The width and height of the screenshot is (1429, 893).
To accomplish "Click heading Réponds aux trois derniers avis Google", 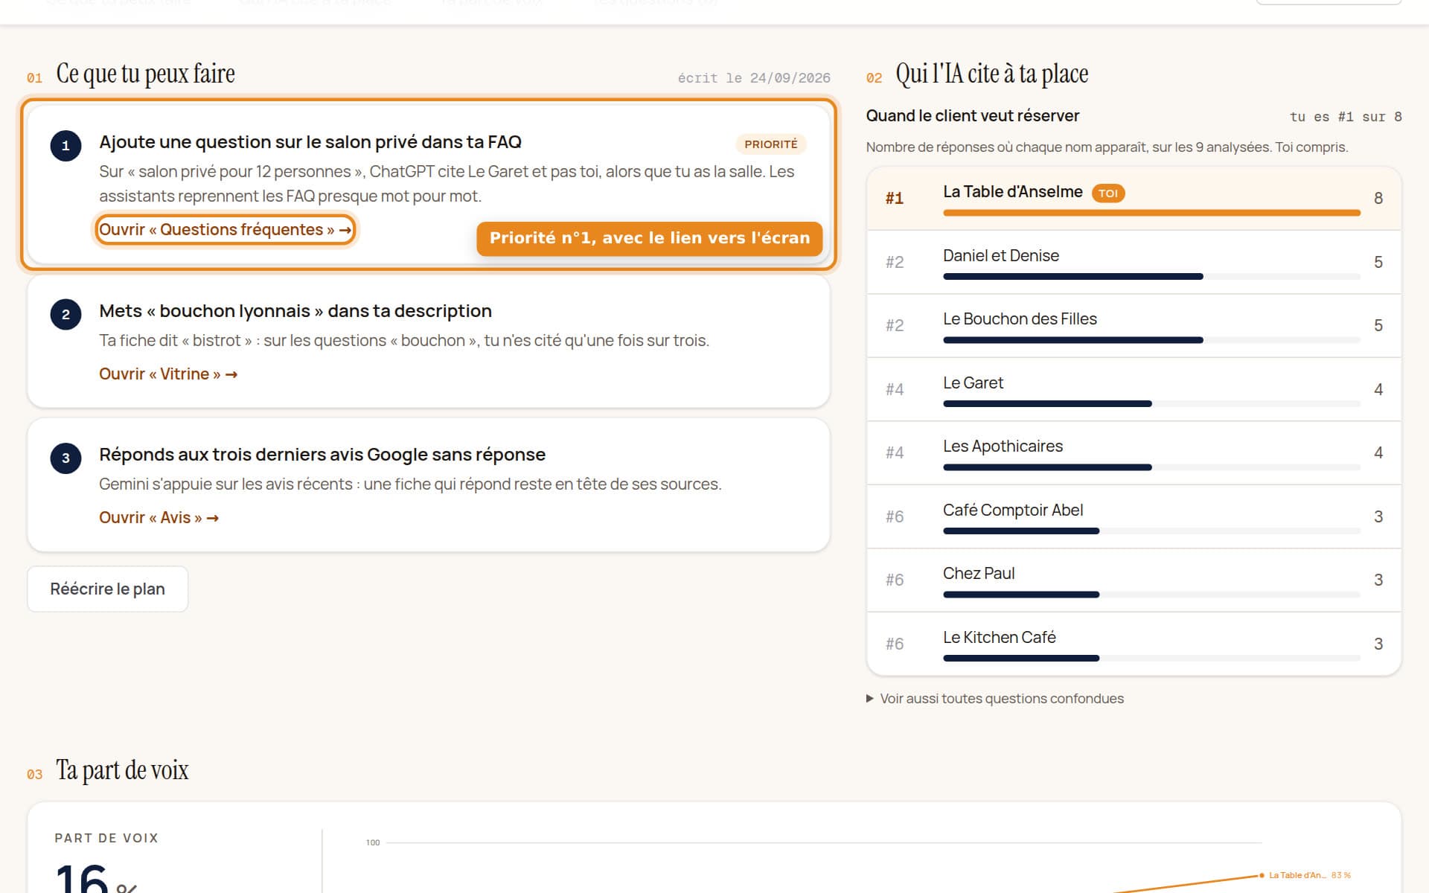I will pos(322,454).
